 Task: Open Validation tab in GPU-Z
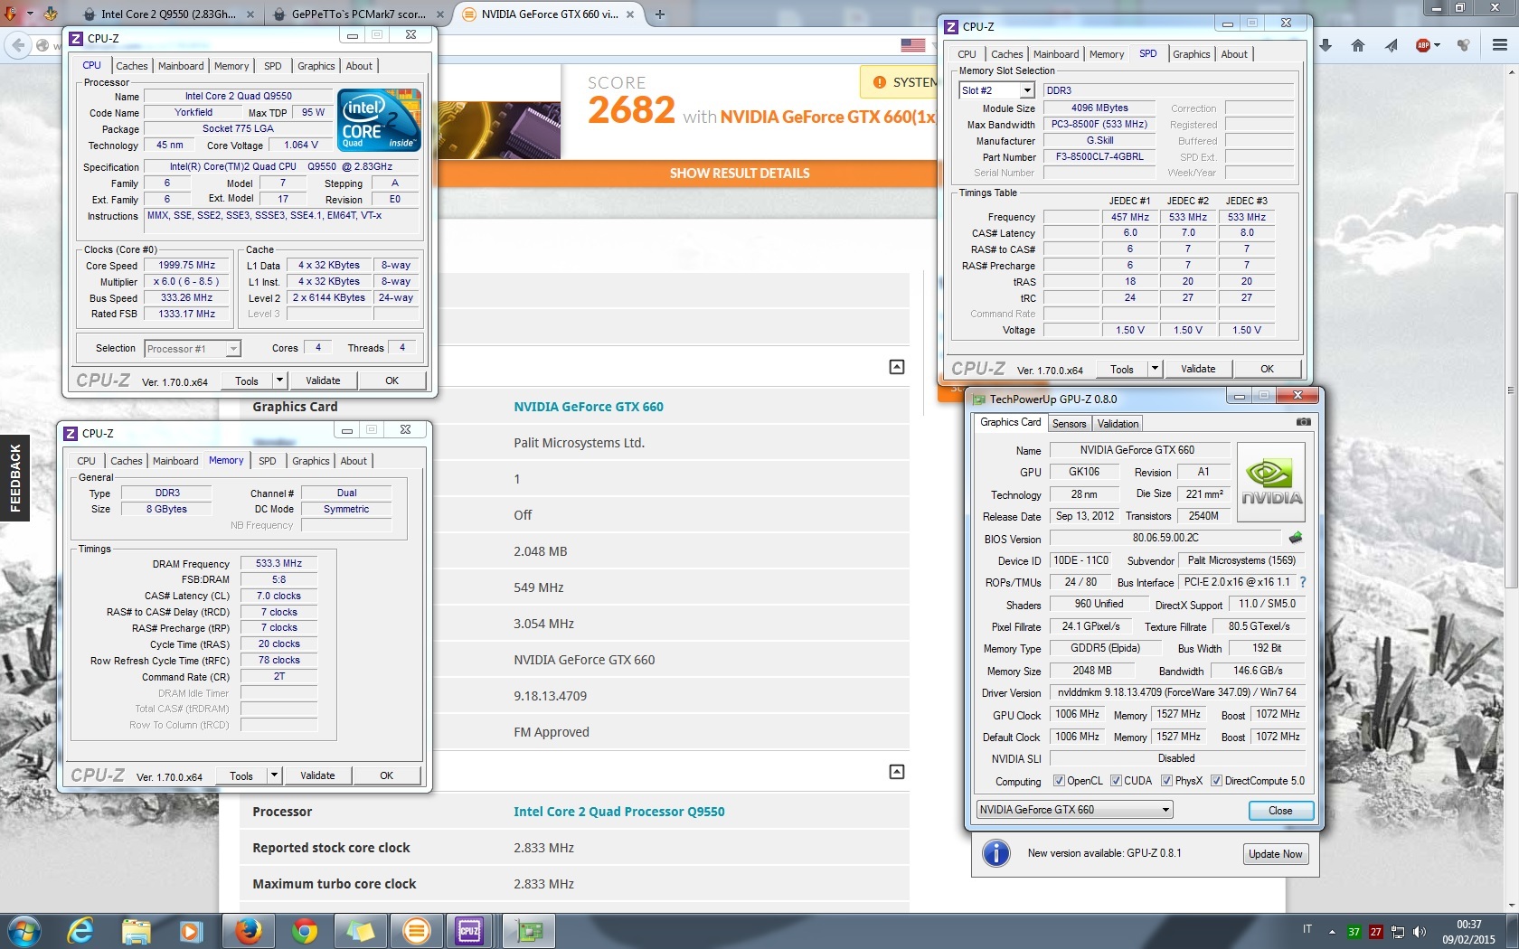pos(1118,424)
